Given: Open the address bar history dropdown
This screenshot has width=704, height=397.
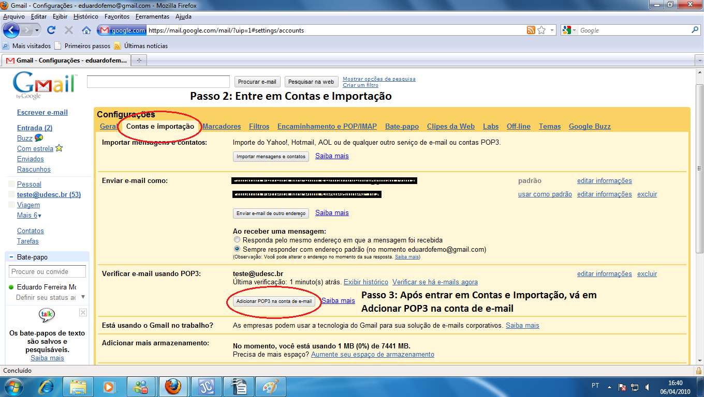Looking at the screenshot, I should [552, 30].
